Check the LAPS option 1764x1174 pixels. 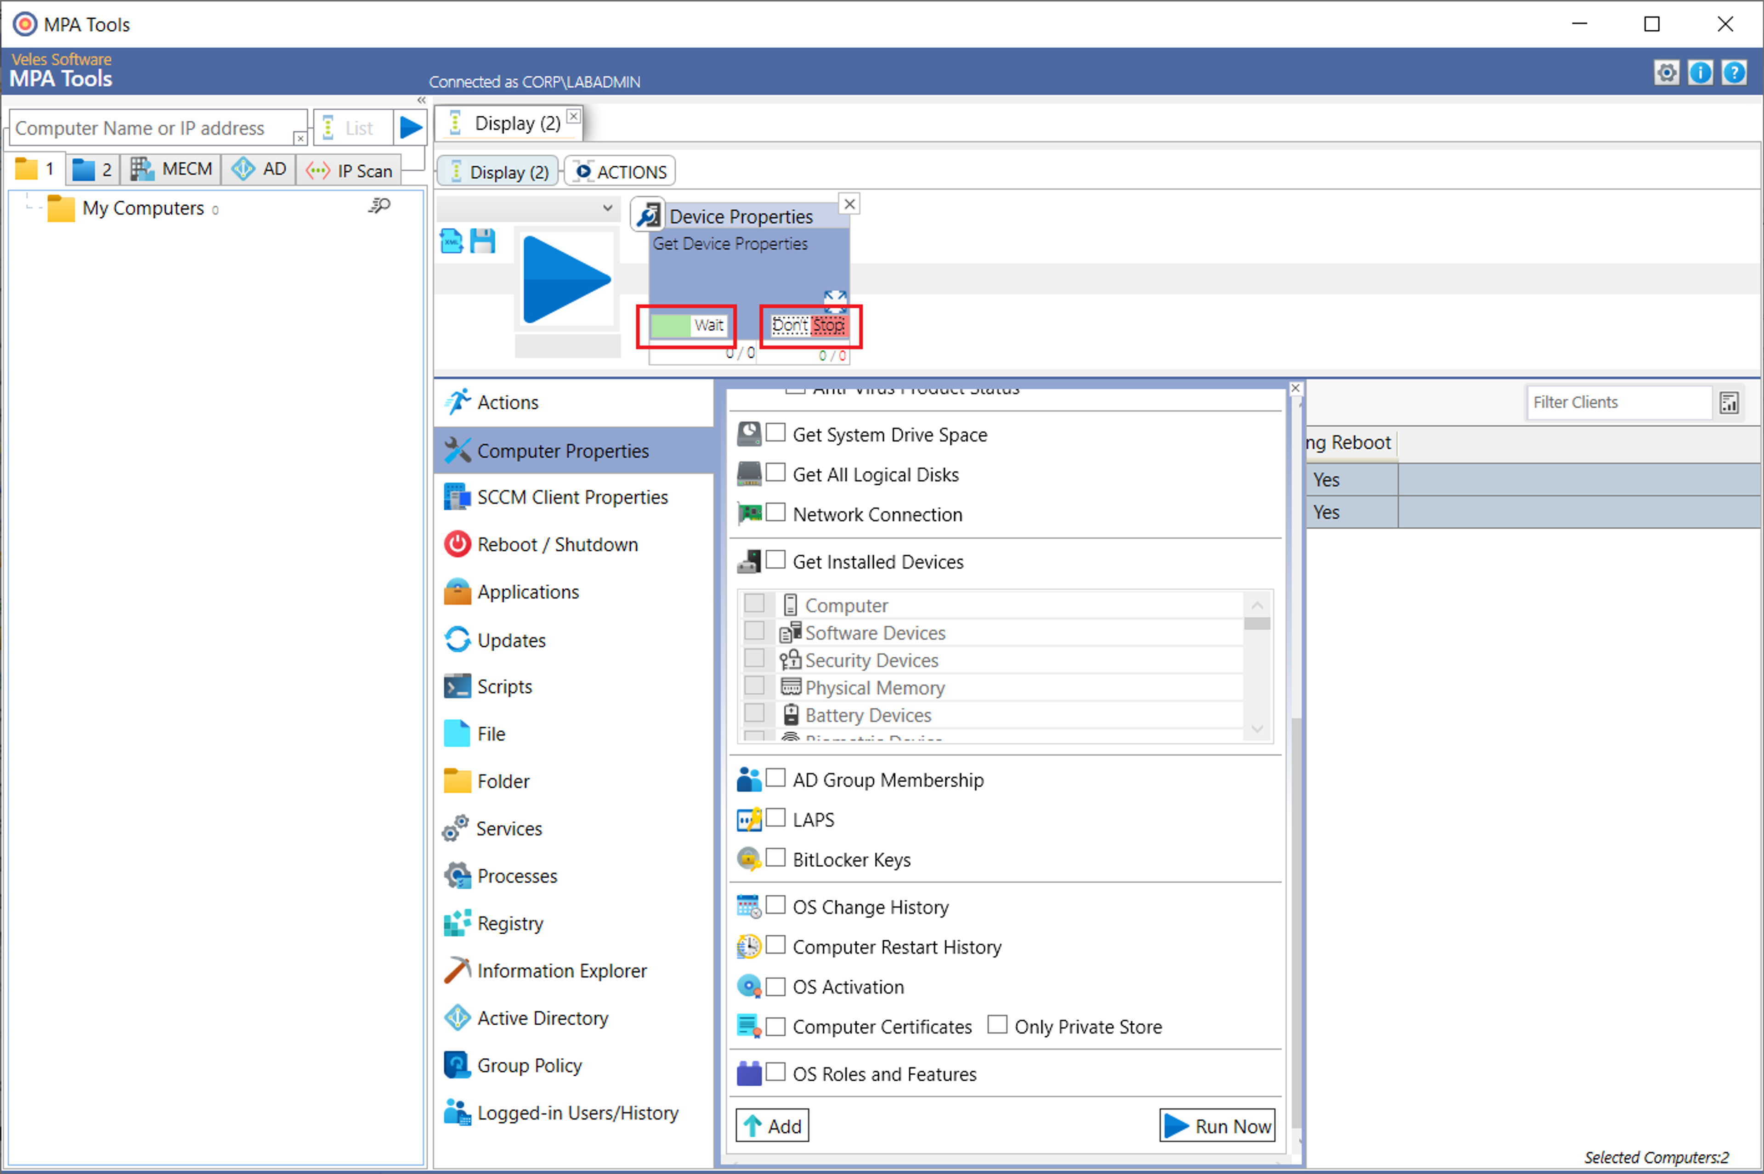(x=776, y=818)
